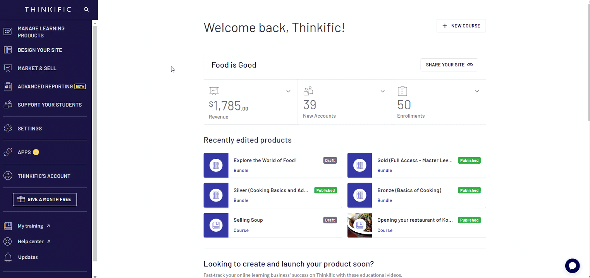Open Explore the World of Food! product
Viewport: 590px width, 278px height.
(265, 160)
